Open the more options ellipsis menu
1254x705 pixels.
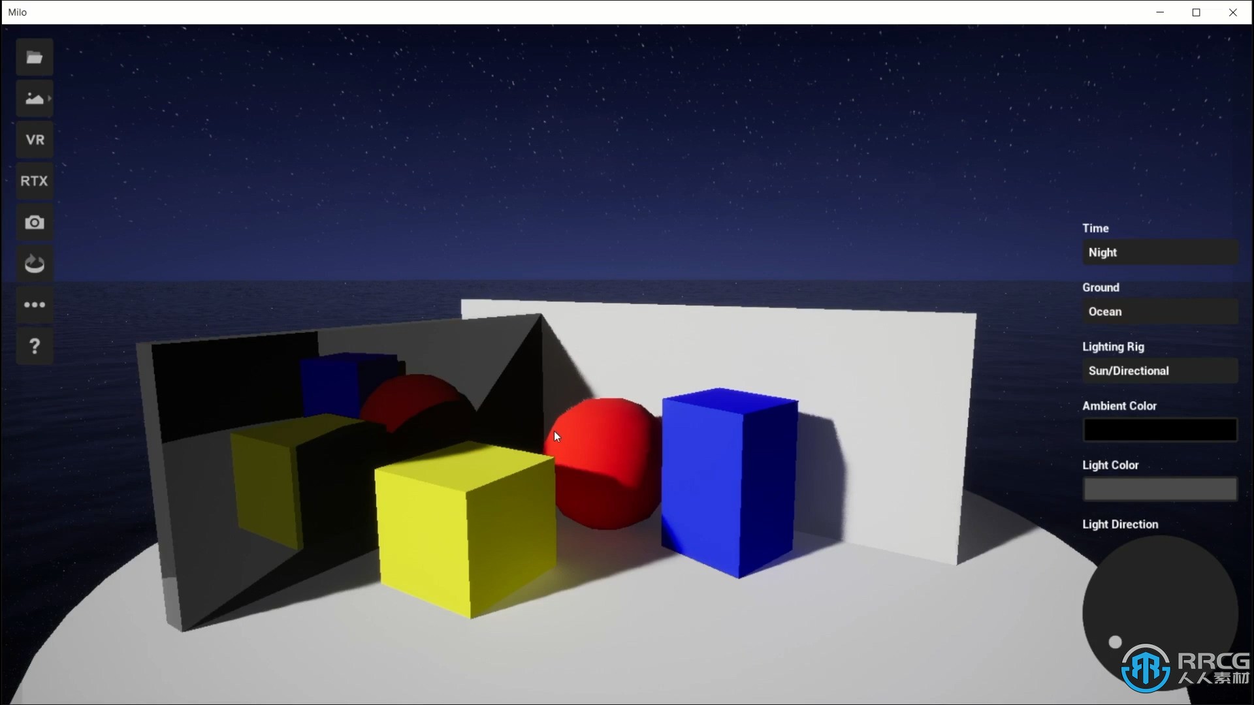click(35, 305)
